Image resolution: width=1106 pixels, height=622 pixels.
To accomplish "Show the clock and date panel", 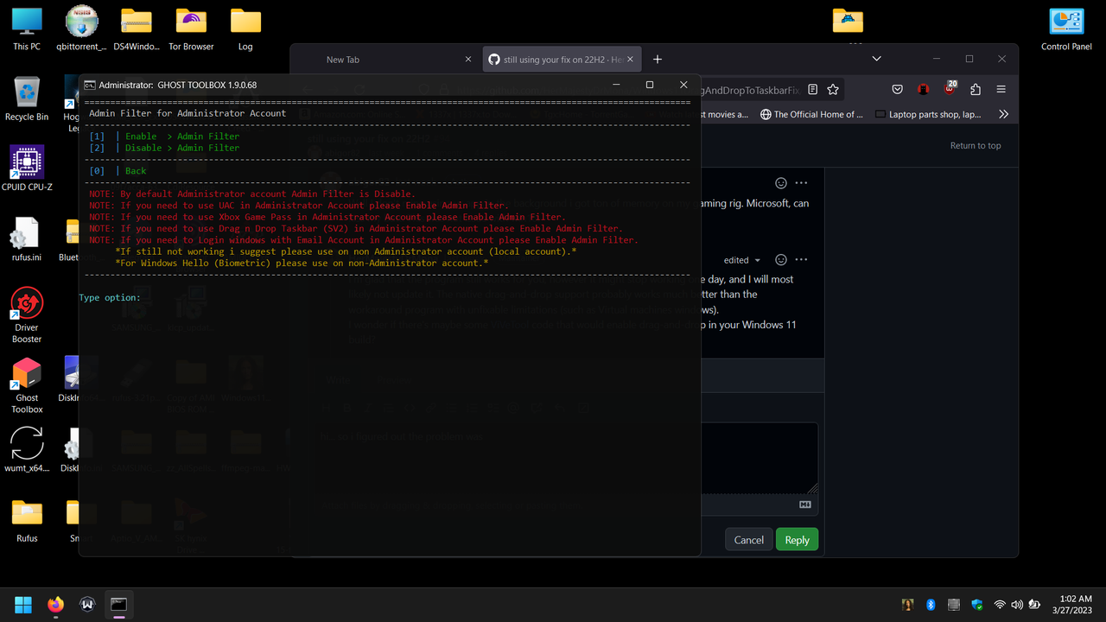I will (x=1071, y=605).
